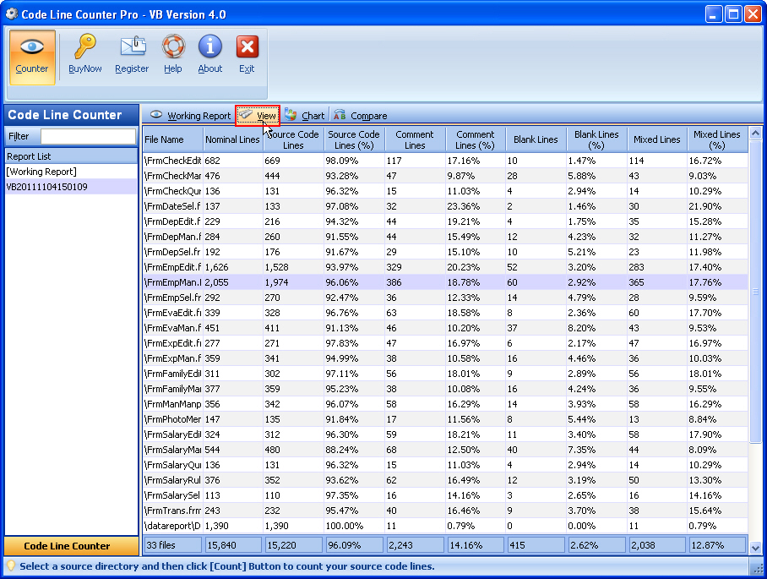
Task: Select the \FrmCheckEdit file row
Action: [445, 161]
